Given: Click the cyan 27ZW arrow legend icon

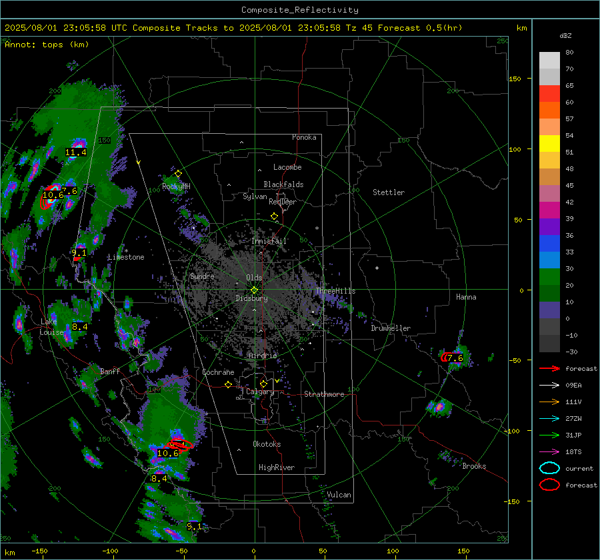Looking at the screenshot, I should (549, 419).
